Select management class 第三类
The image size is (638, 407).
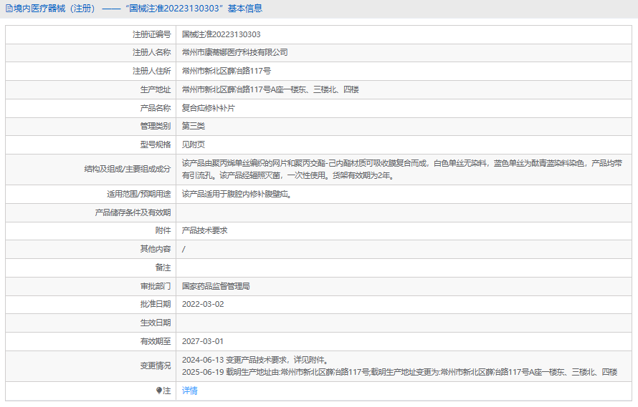tap(194, 126)
